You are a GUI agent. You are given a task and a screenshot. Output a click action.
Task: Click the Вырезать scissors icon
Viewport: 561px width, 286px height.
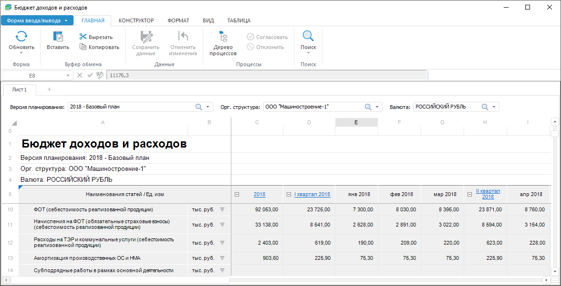[83, 37]
